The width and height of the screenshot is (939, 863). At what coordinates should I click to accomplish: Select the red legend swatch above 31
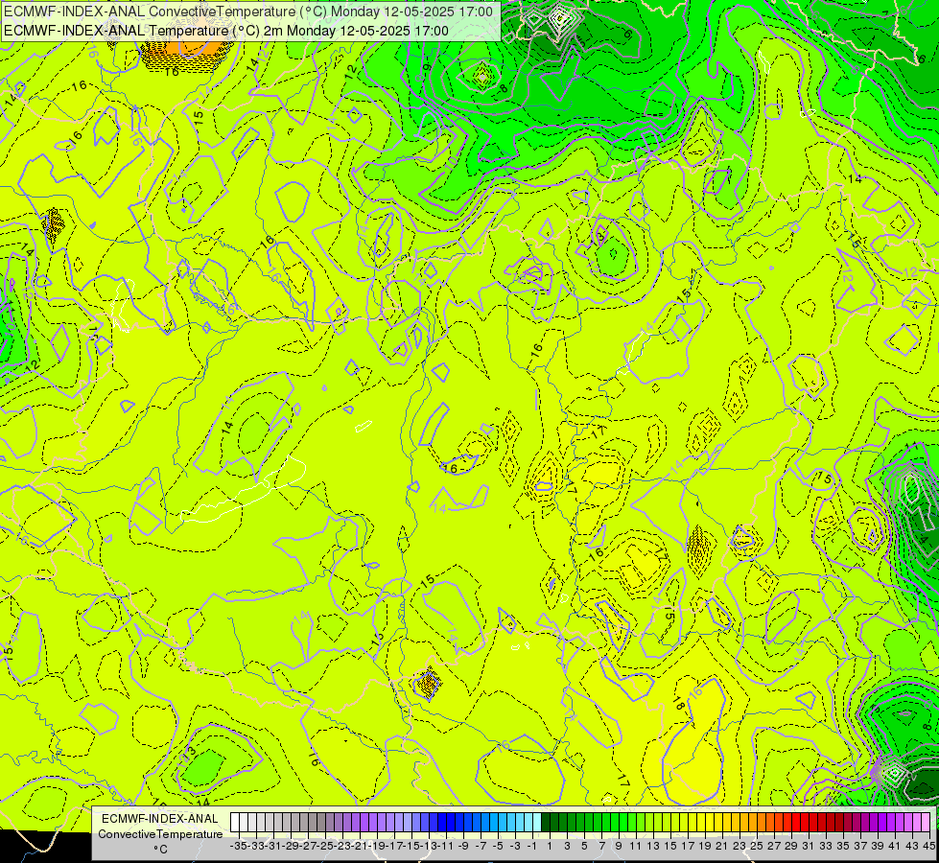[805, 823]
